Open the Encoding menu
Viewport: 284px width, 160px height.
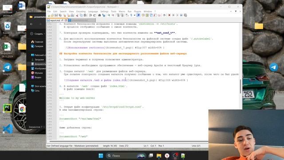point(81,12)
